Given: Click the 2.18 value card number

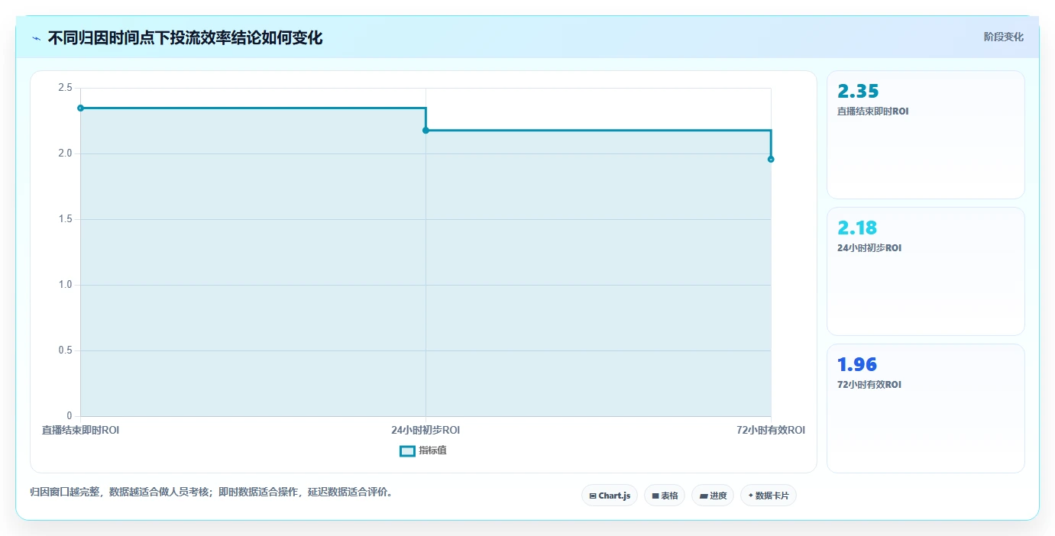Looking at the screenshot, I should tap(857, 228).
